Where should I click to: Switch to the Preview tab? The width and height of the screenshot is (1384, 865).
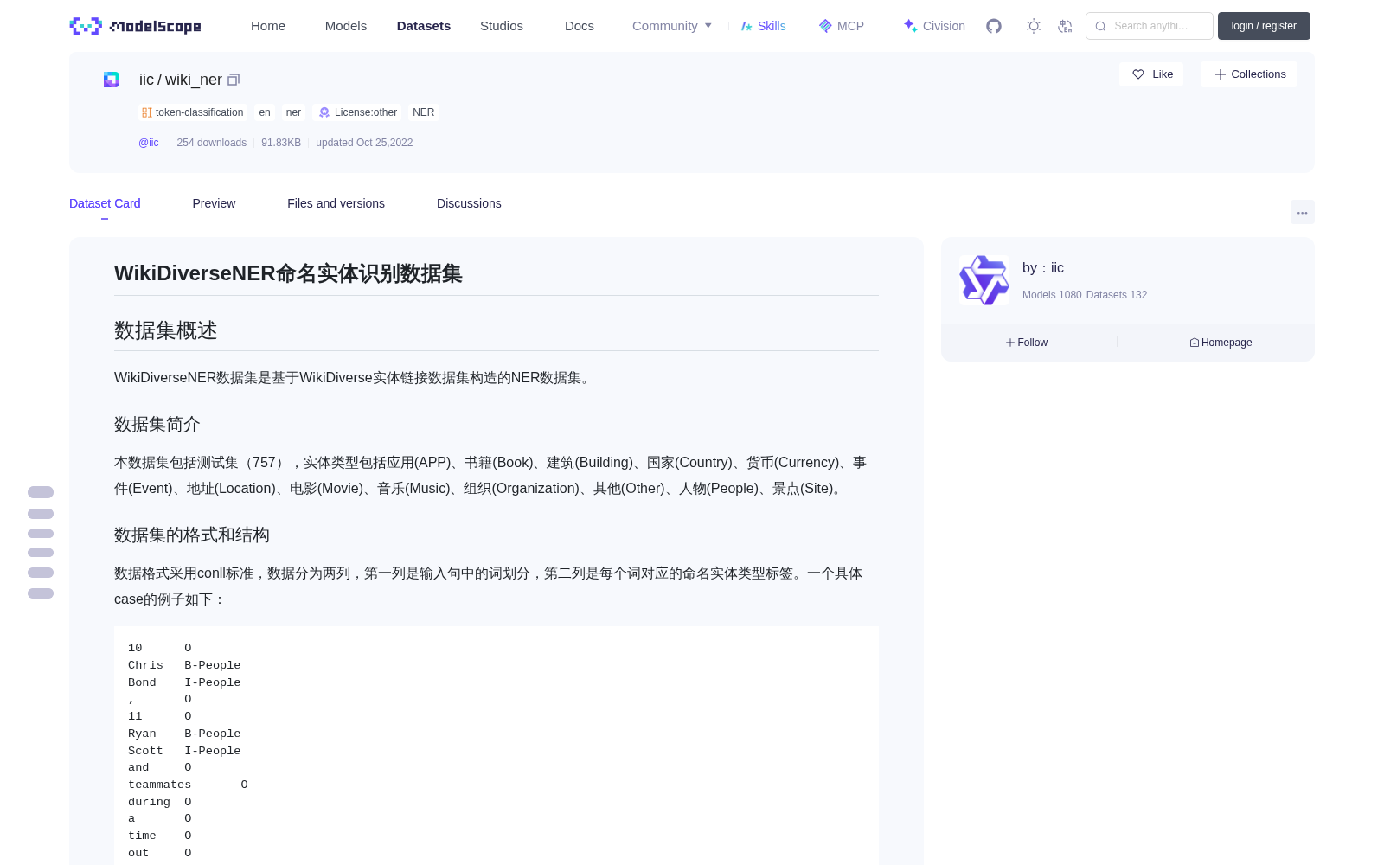[x=214, y=203]
